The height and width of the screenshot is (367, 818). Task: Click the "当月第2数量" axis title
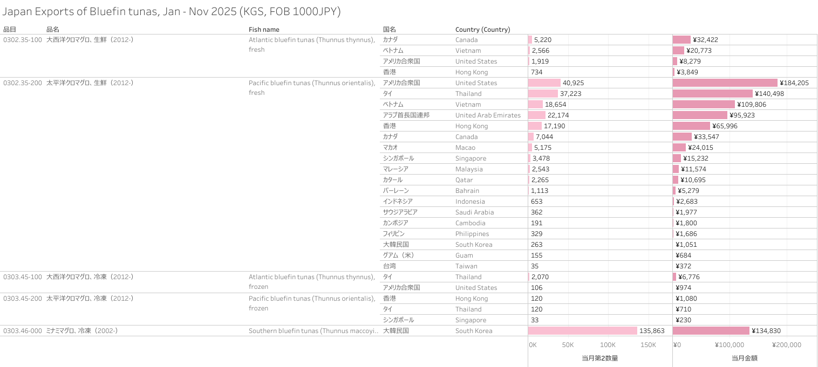click(599, 358)
